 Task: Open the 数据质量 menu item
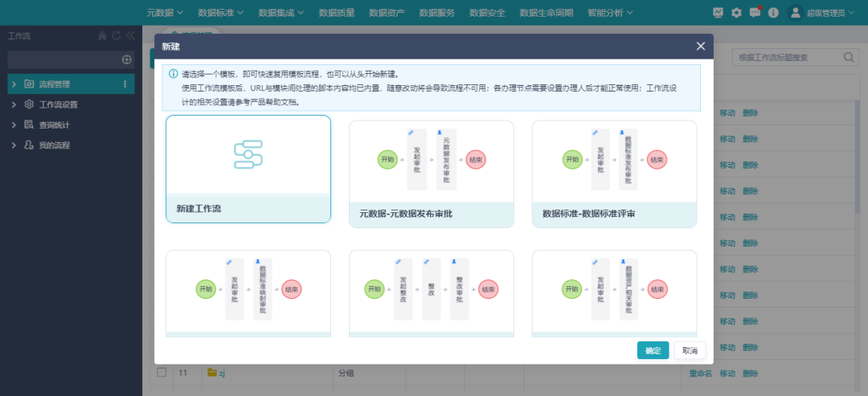point(338,13)
